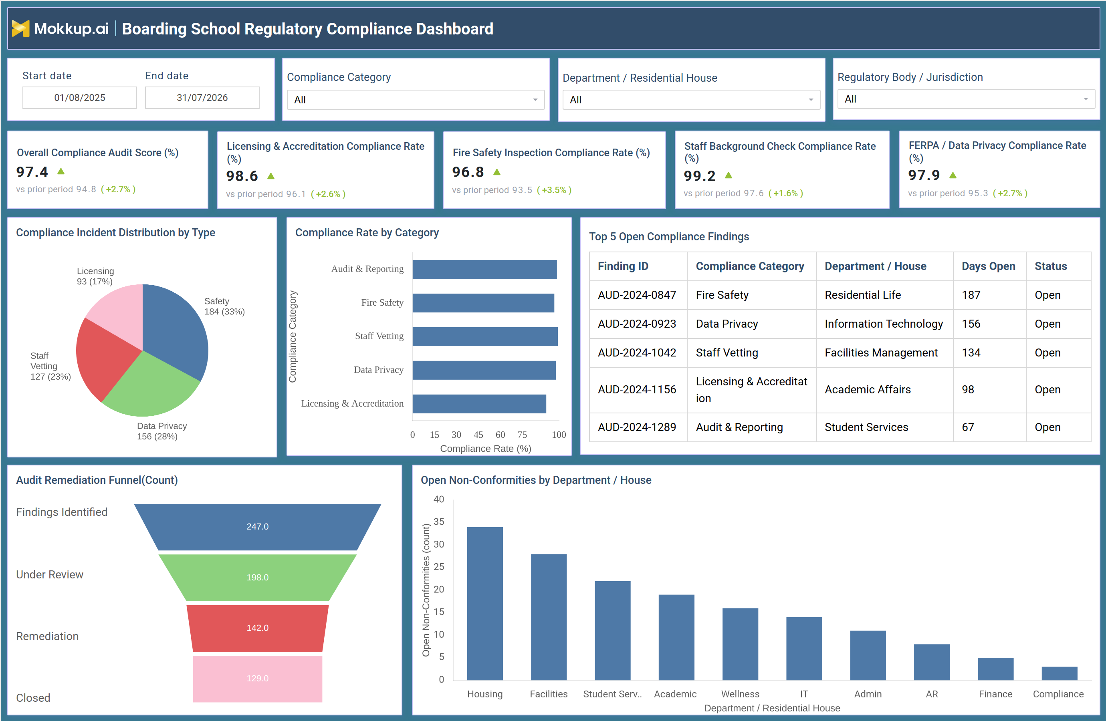Click the Student Serv.. bar
The width and height of the screenshot is (1106, 721).
click(x=612, y=630)
